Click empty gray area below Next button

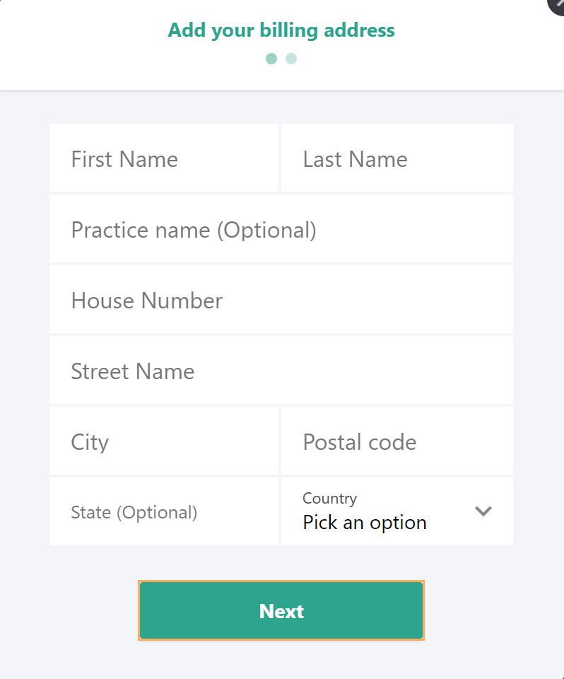tap(281, 661)
